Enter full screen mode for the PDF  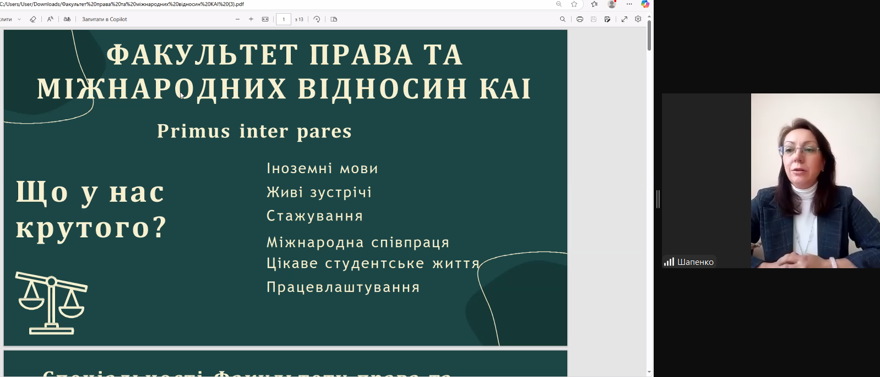(x=624, y=19)
